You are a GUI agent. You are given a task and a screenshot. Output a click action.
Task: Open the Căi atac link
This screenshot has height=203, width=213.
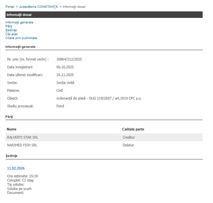[x=11, y=34]
